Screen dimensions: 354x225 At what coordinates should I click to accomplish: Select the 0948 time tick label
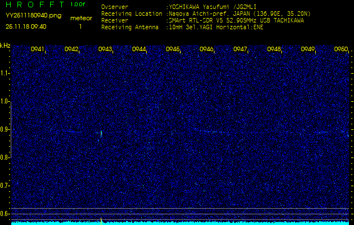274,49
